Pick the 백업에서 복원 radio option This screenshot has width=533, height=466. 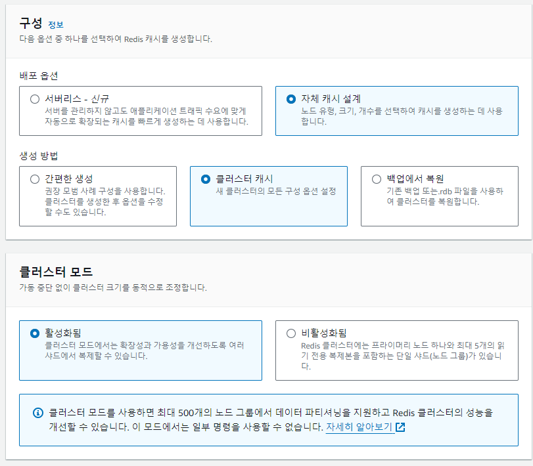click(x=377, y=179)
